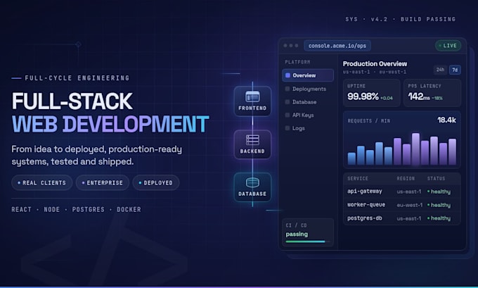Screen dimensions: 478x288
Task: Select the worker-queue service row
Action: point(402,205)
